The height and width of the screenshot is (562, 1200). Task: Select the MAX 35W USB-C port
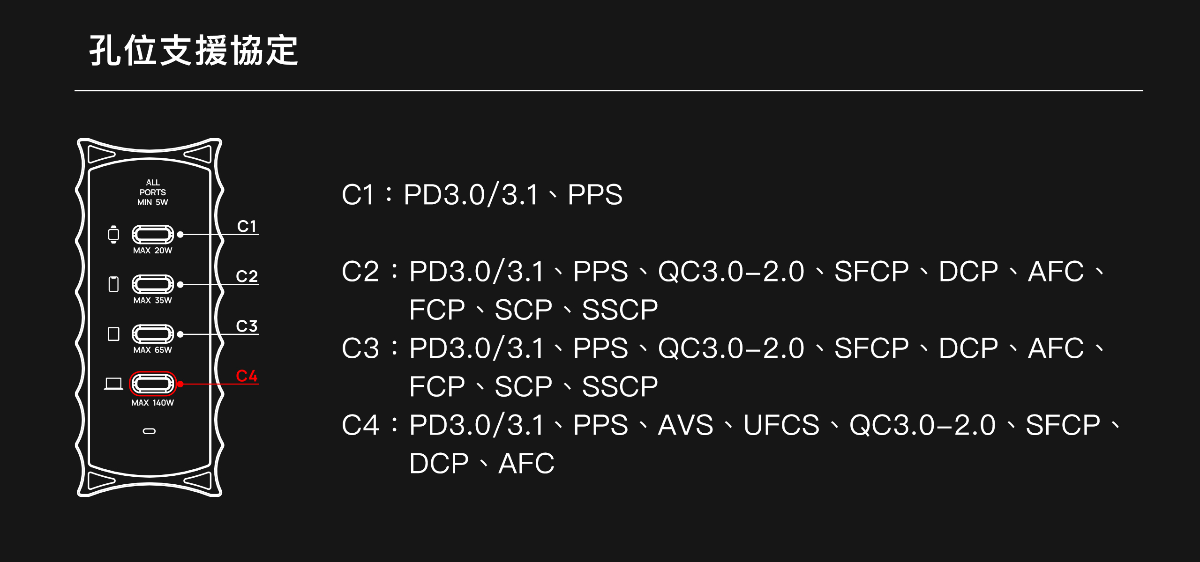tap(153, 284)
